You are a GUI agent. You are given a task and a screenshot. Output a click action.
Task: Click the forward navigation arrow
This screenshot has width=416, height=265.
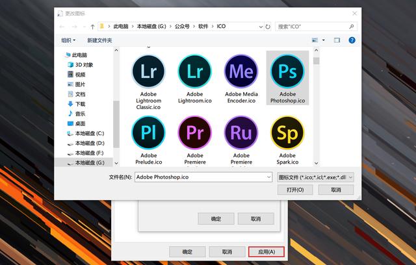tap(75, 27)
